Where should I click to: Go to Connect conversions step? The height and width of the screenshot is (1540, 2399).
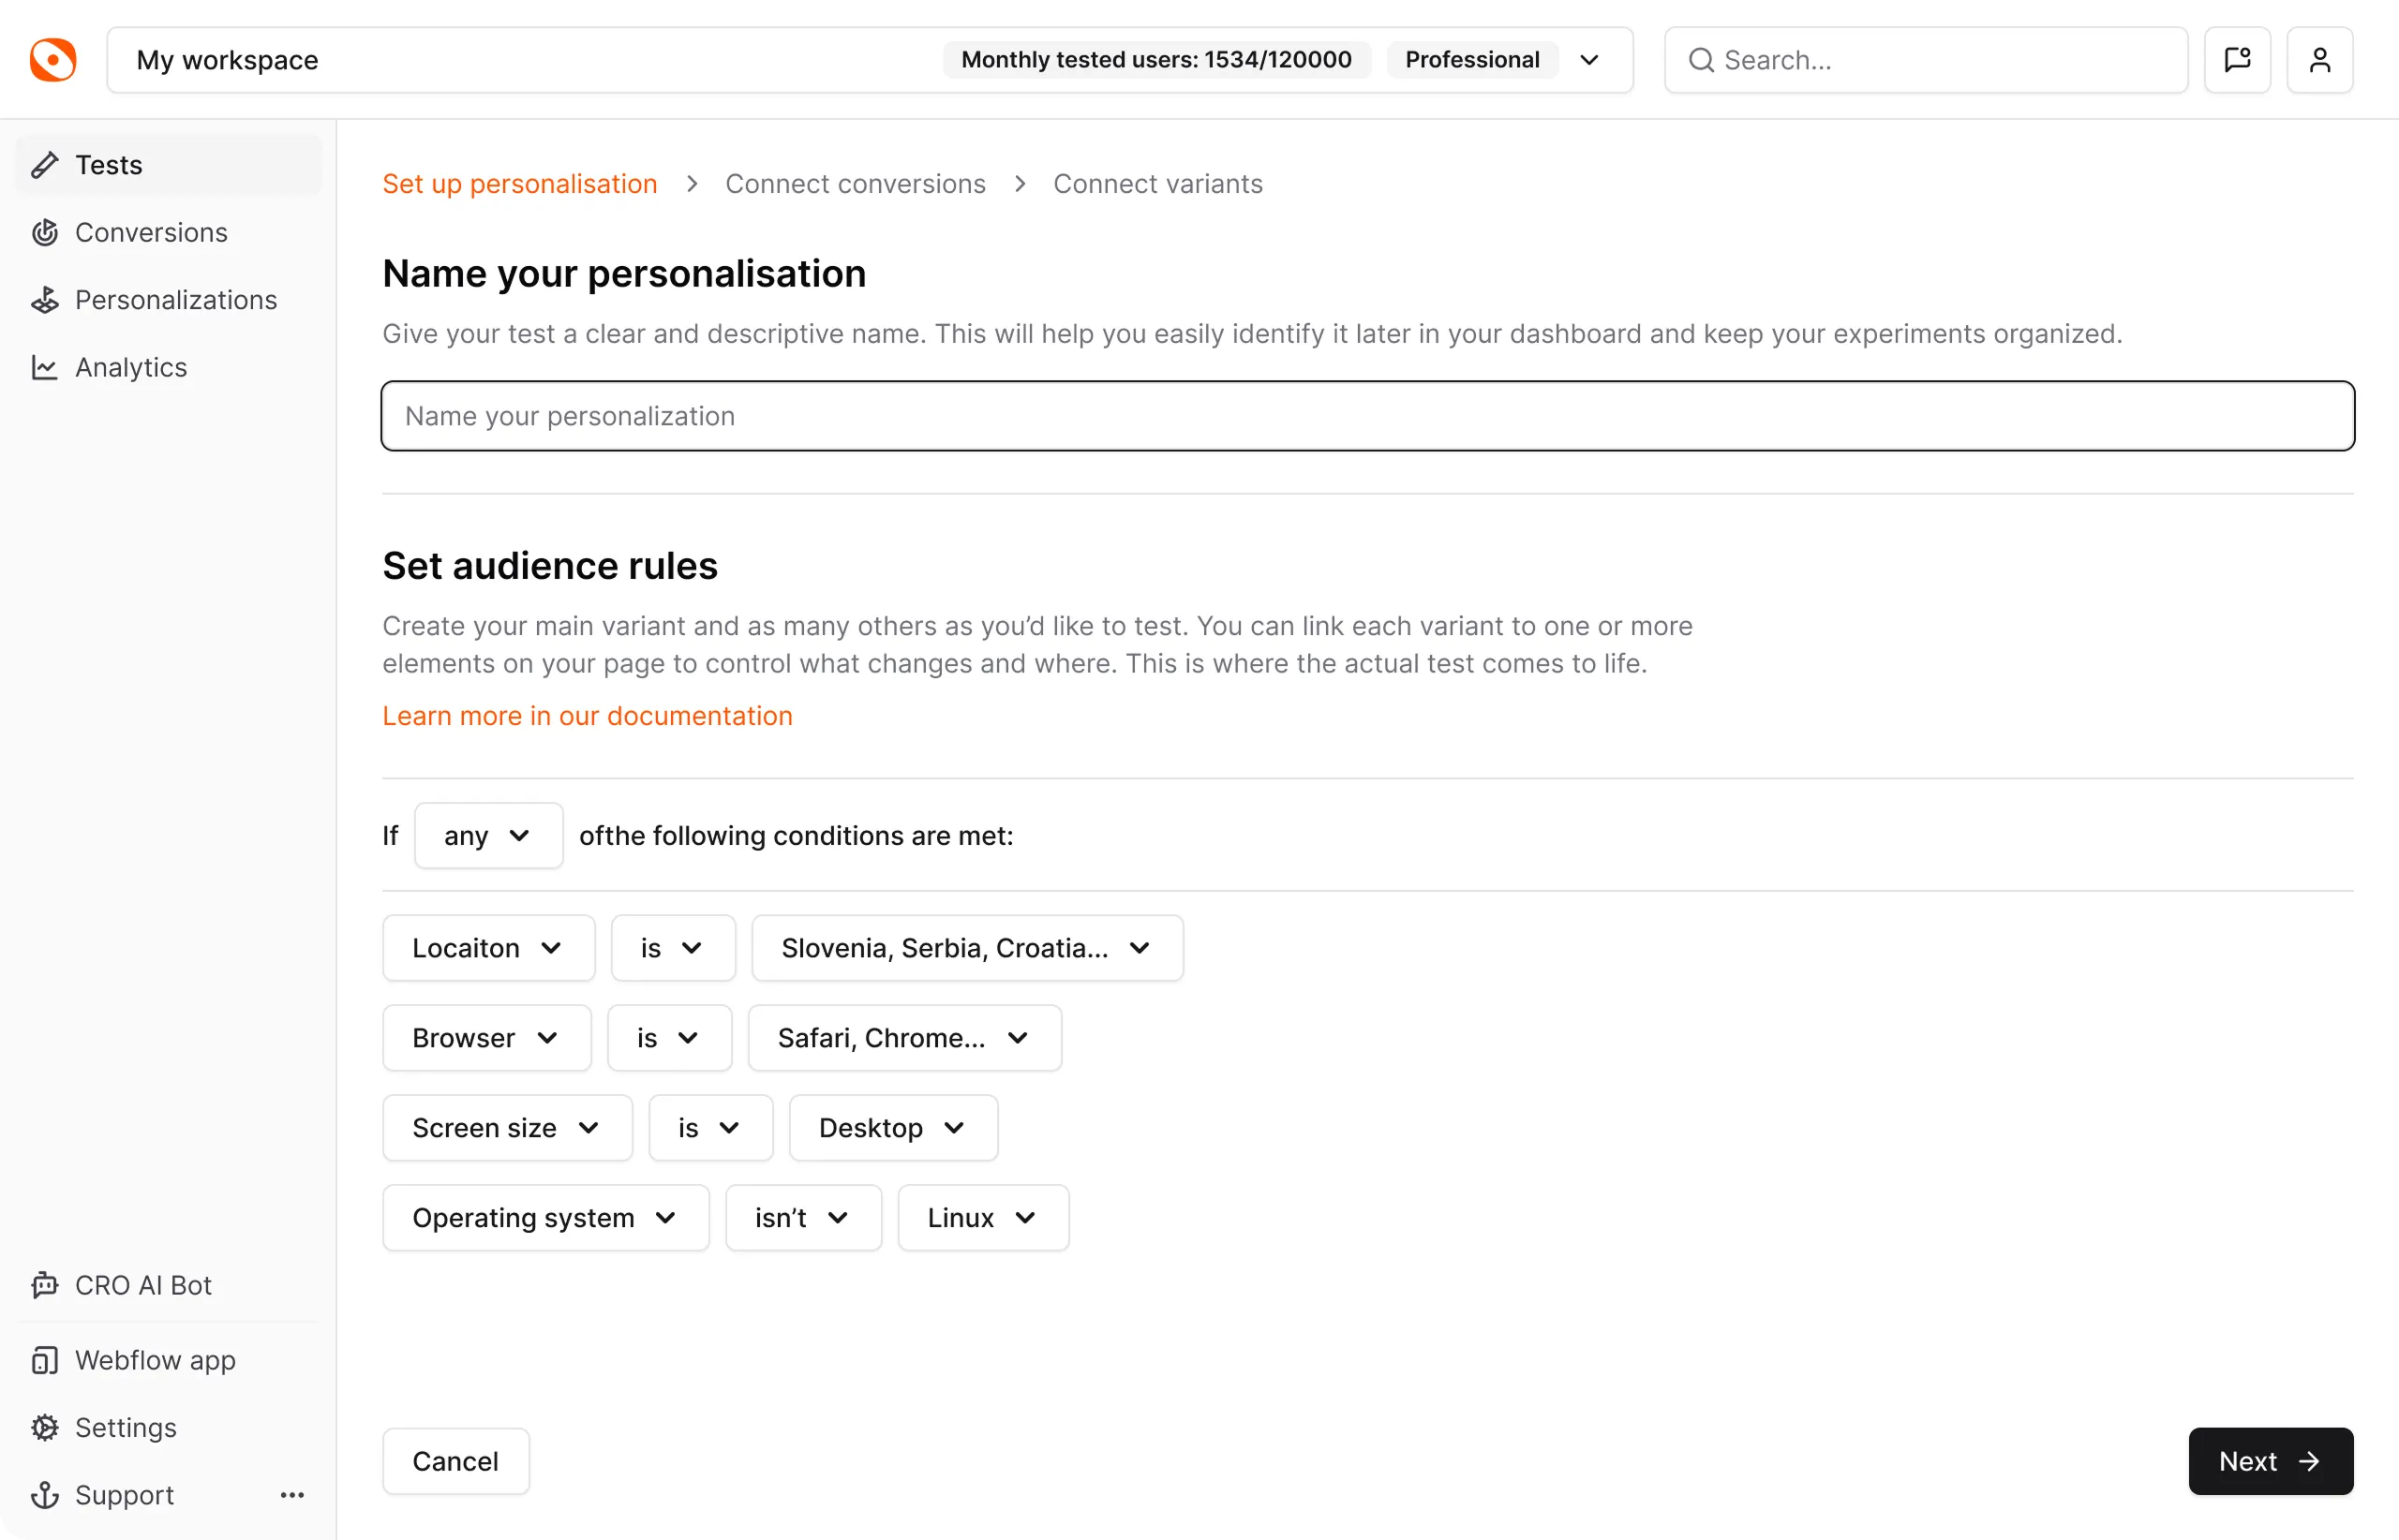(856, 184)
